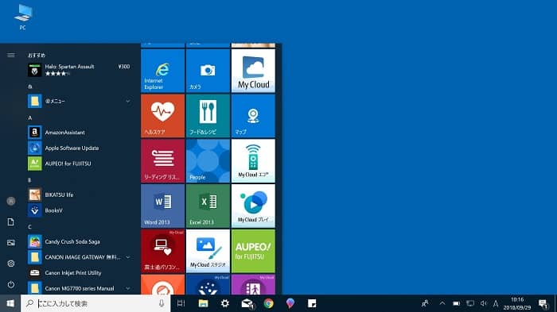Open Canon Inkjet Print Utility

(80, 272)
